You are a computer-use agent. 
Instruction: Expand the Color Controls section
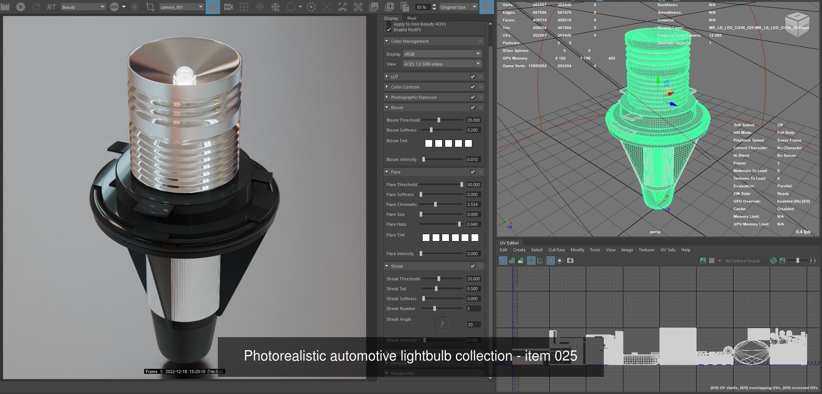[387, 87]
